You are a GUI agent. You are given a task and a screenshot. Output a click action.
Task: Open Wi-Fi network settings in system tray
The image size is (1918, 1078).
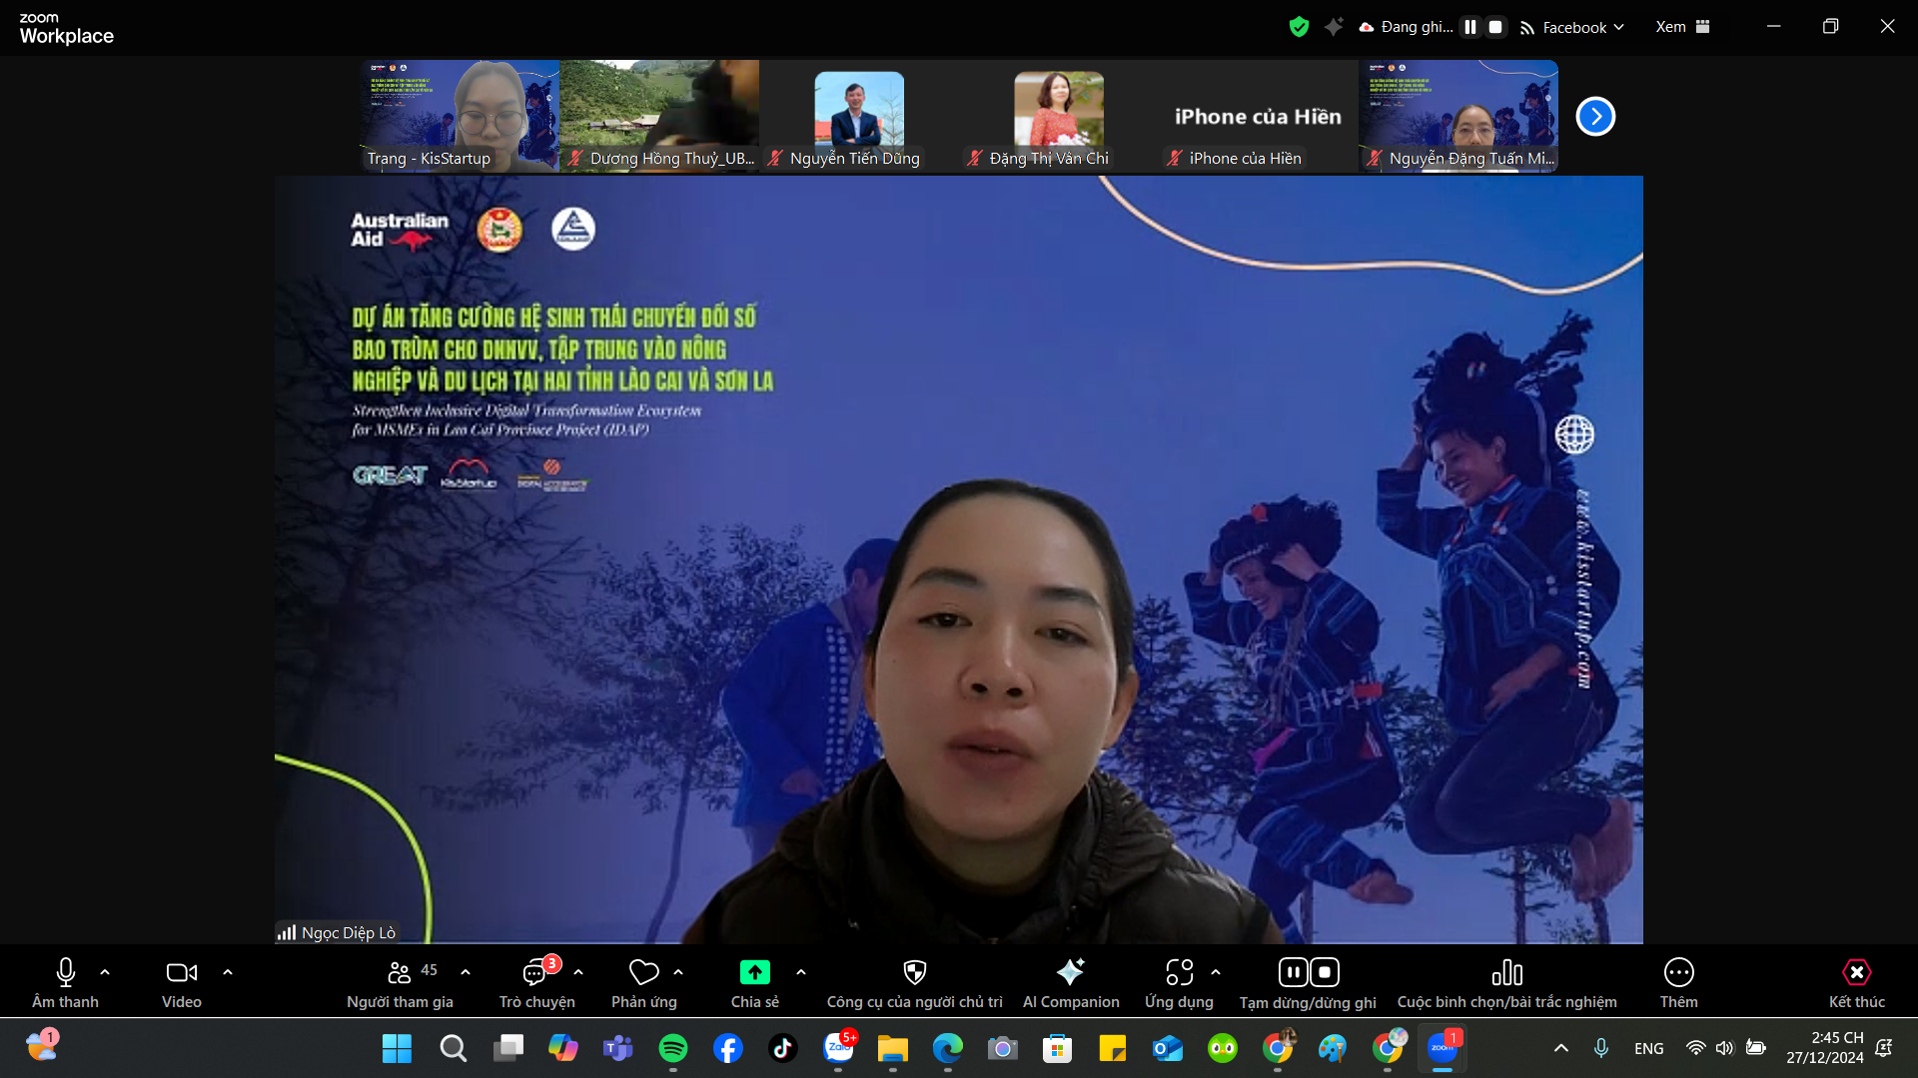tap(1695, 1048)
